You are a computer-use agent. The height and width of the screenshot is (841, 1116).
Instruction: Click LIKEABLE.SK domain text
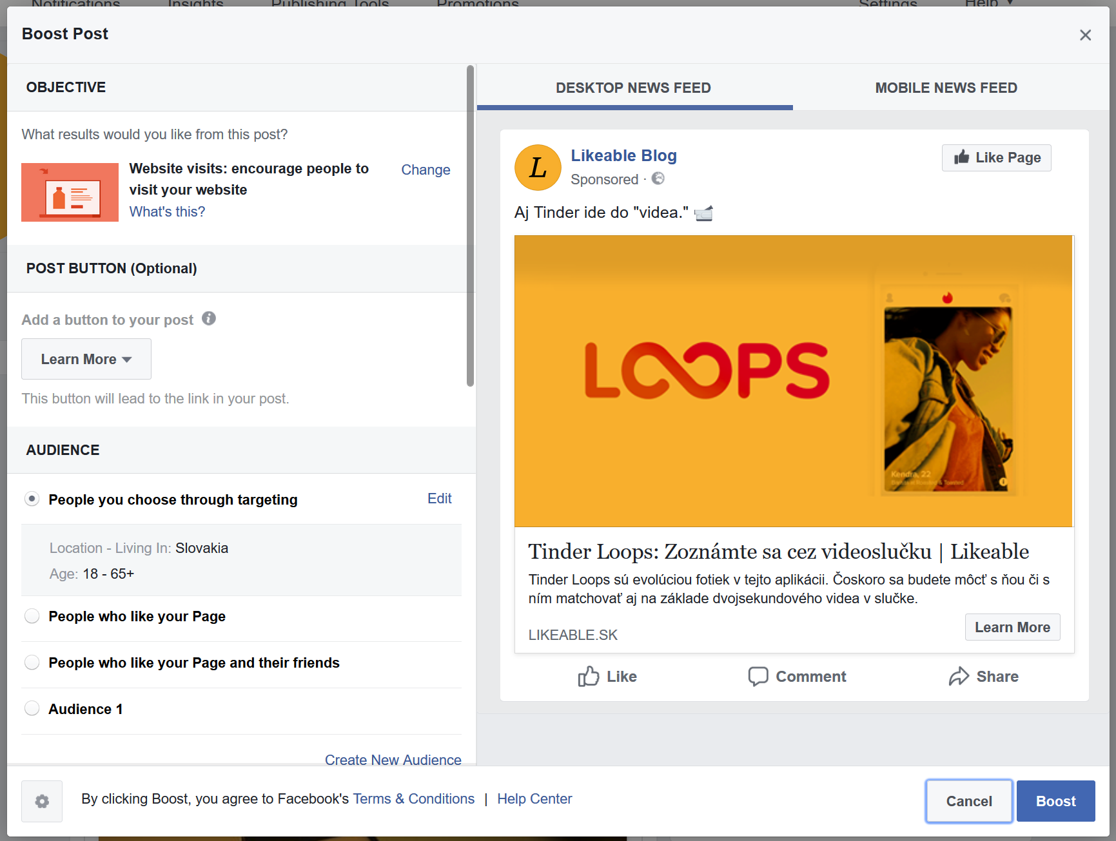573,635
